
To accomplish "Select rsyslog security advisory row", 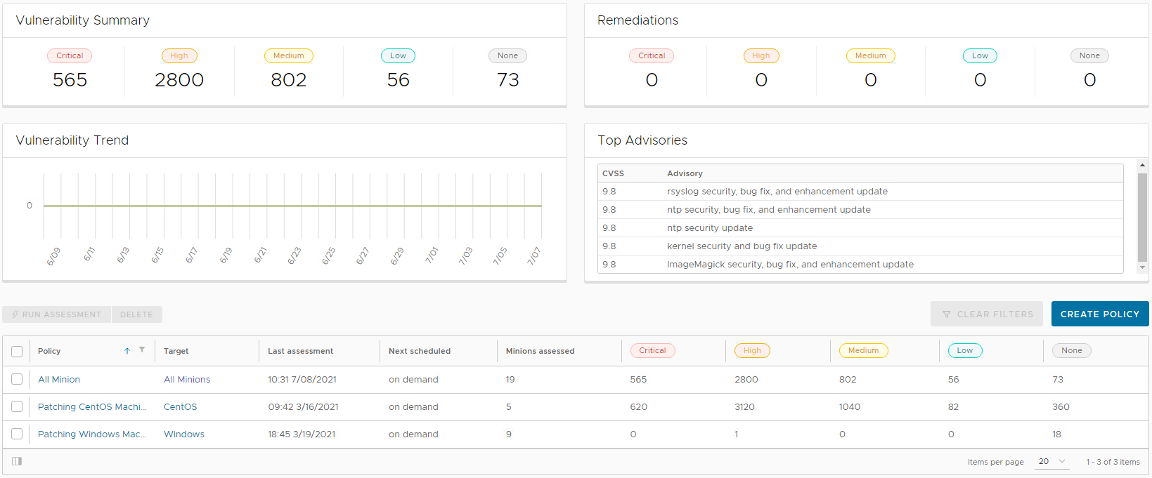I will coord(860,192).
